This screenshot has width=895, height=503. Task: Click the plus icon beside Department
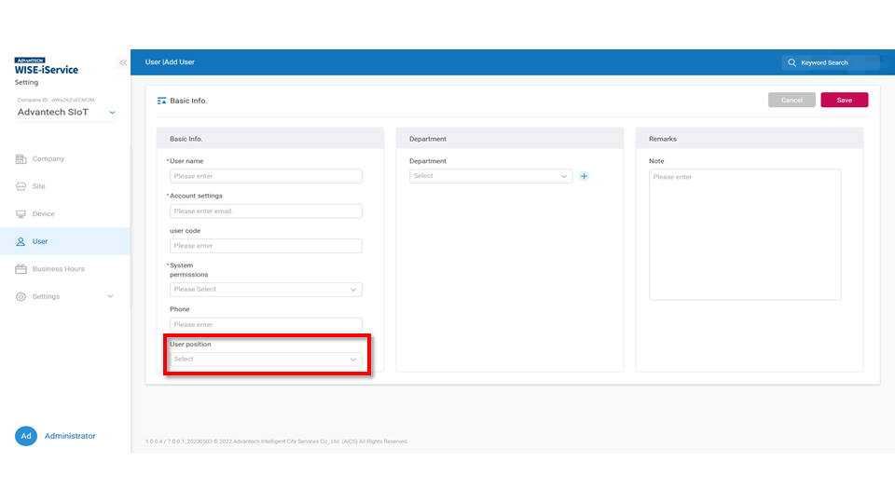[585, 176]
